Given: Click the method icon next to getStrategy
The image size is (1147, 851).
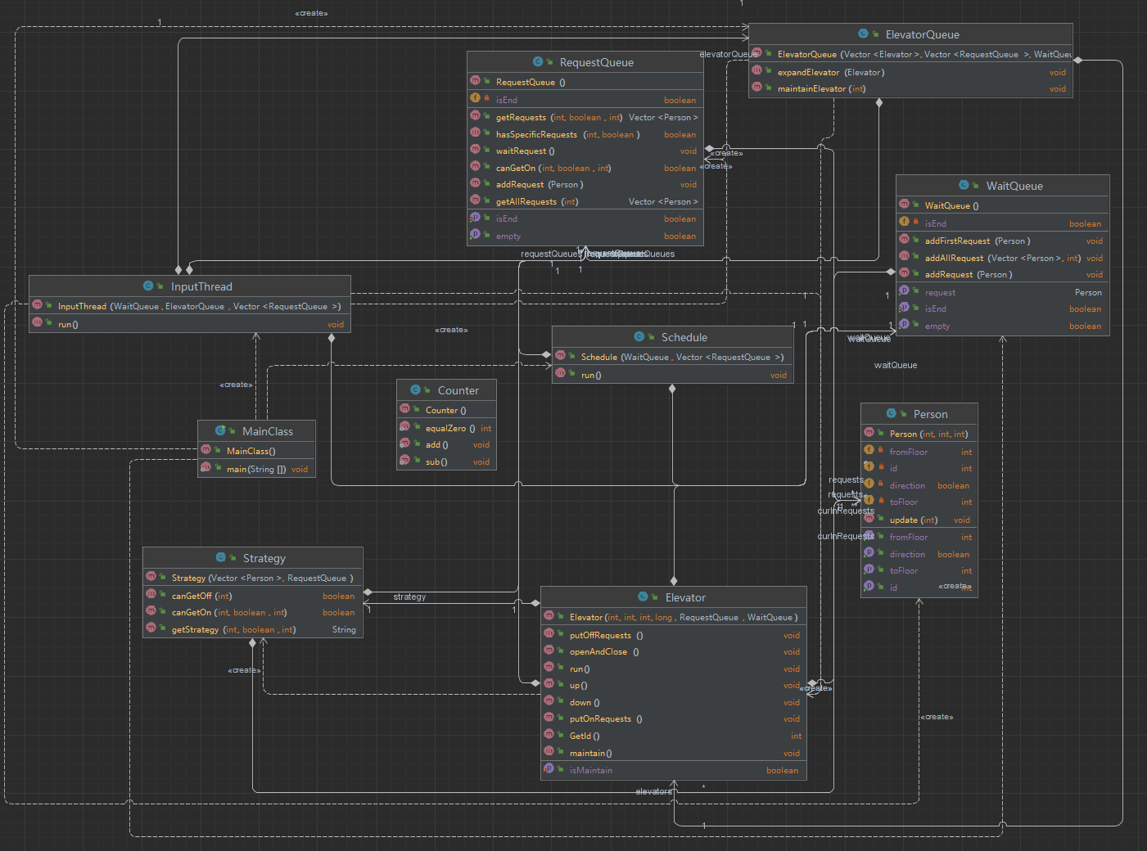Looking at the screenshot, I should [151, 629].
